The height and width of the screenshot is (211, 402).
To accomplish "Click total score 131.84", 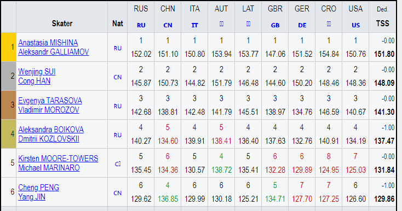I will click(384, 170).
